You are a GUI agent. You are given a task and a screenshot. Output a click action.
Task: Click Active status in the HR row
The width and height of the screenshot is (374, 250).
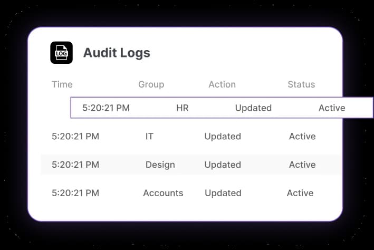point(332,108)
